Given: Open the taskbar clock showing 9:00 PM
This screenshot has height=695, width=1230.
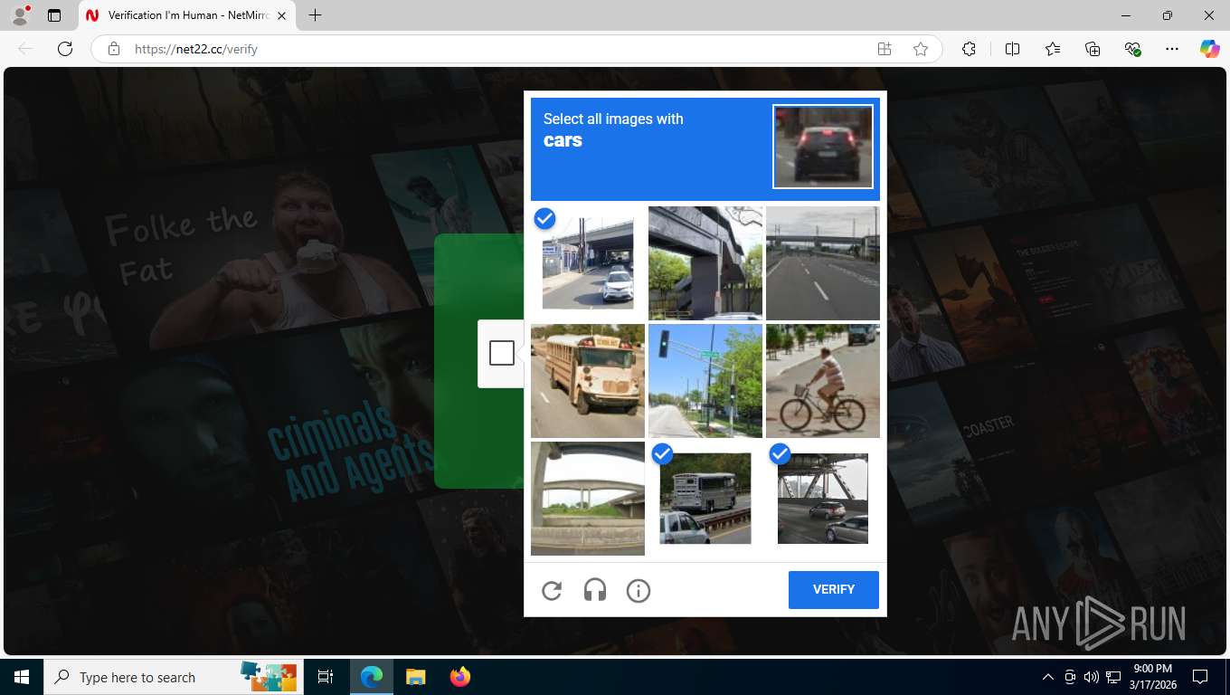Looking at the screenshot, I should click(x=1152, y=677).
